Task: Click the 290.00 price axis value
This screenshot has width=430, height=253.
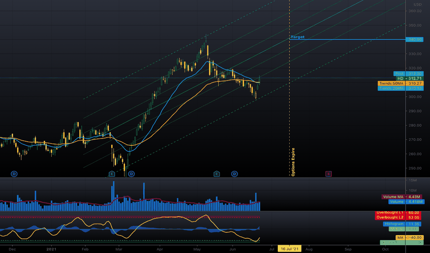Action: tap(415, 111)
